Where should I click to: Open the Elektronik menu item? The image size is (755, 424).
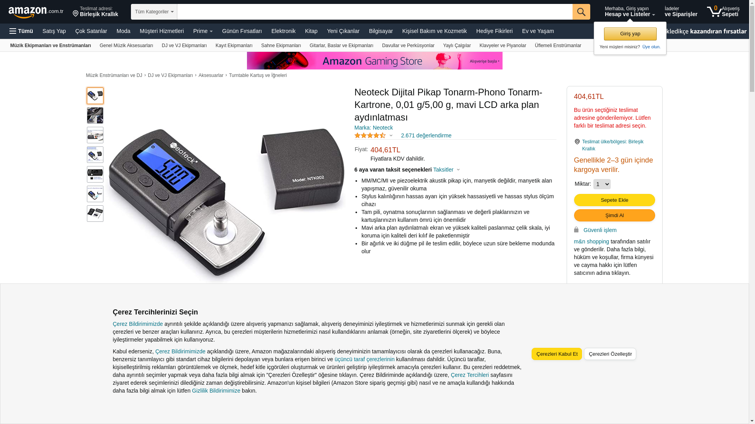(x=283, y=31)
